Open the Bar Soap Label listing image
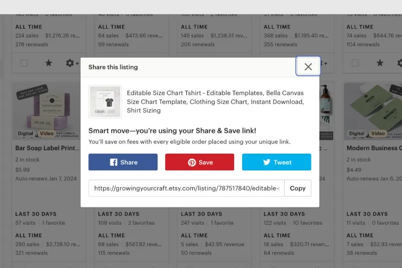Image resolution: width=402 pixels, height=268 pixels. [46, 111]
